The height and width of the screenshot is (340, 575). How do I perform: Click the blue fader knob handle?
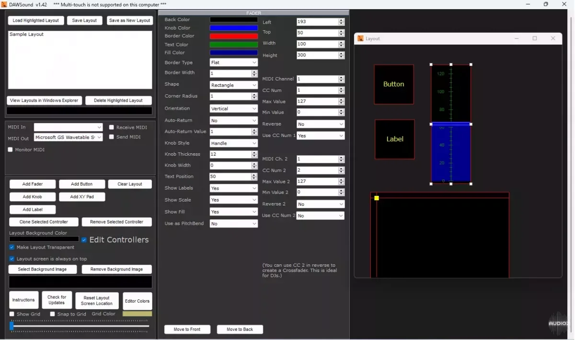point(451,124)
